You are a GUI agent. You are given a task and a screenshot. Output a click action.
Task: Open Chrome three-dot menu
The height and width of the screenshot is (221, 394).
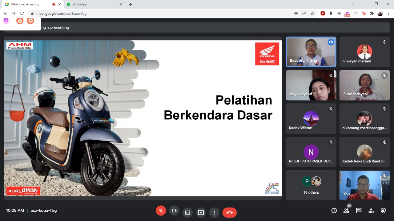pos(388,14)
